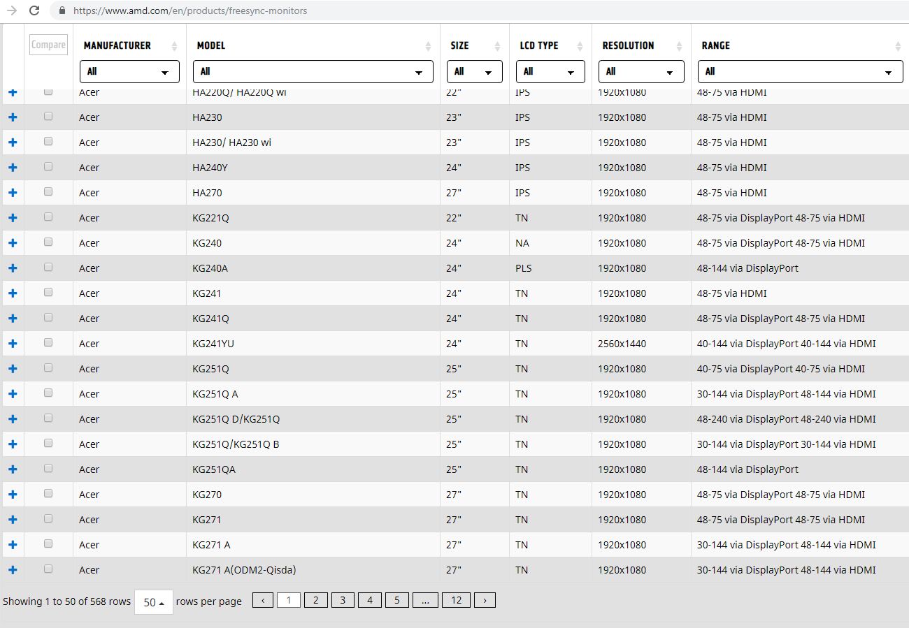The width and height of the screenshot is (909, 628).
Task: Expand row details for Acer KG240A
Action: (13, 268)
